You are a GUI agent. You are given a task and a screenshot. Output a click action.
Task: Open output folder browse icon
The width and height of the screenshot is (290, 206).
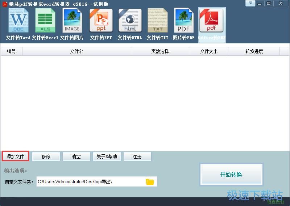(150, 182)
